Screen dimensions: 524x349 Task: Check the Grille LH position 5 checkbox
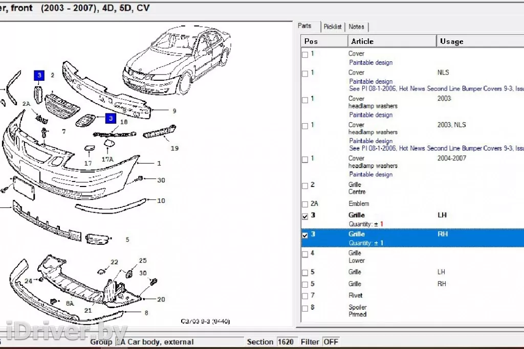(x=305, y=273)
